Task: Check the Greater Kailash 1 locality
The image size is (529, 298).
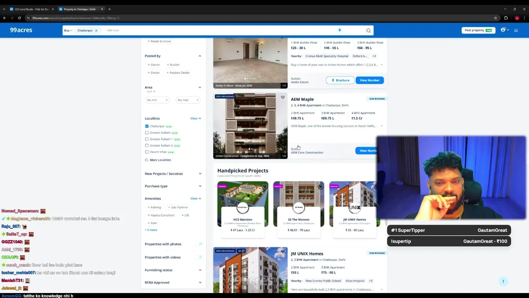Action: (x=147, y=139)
